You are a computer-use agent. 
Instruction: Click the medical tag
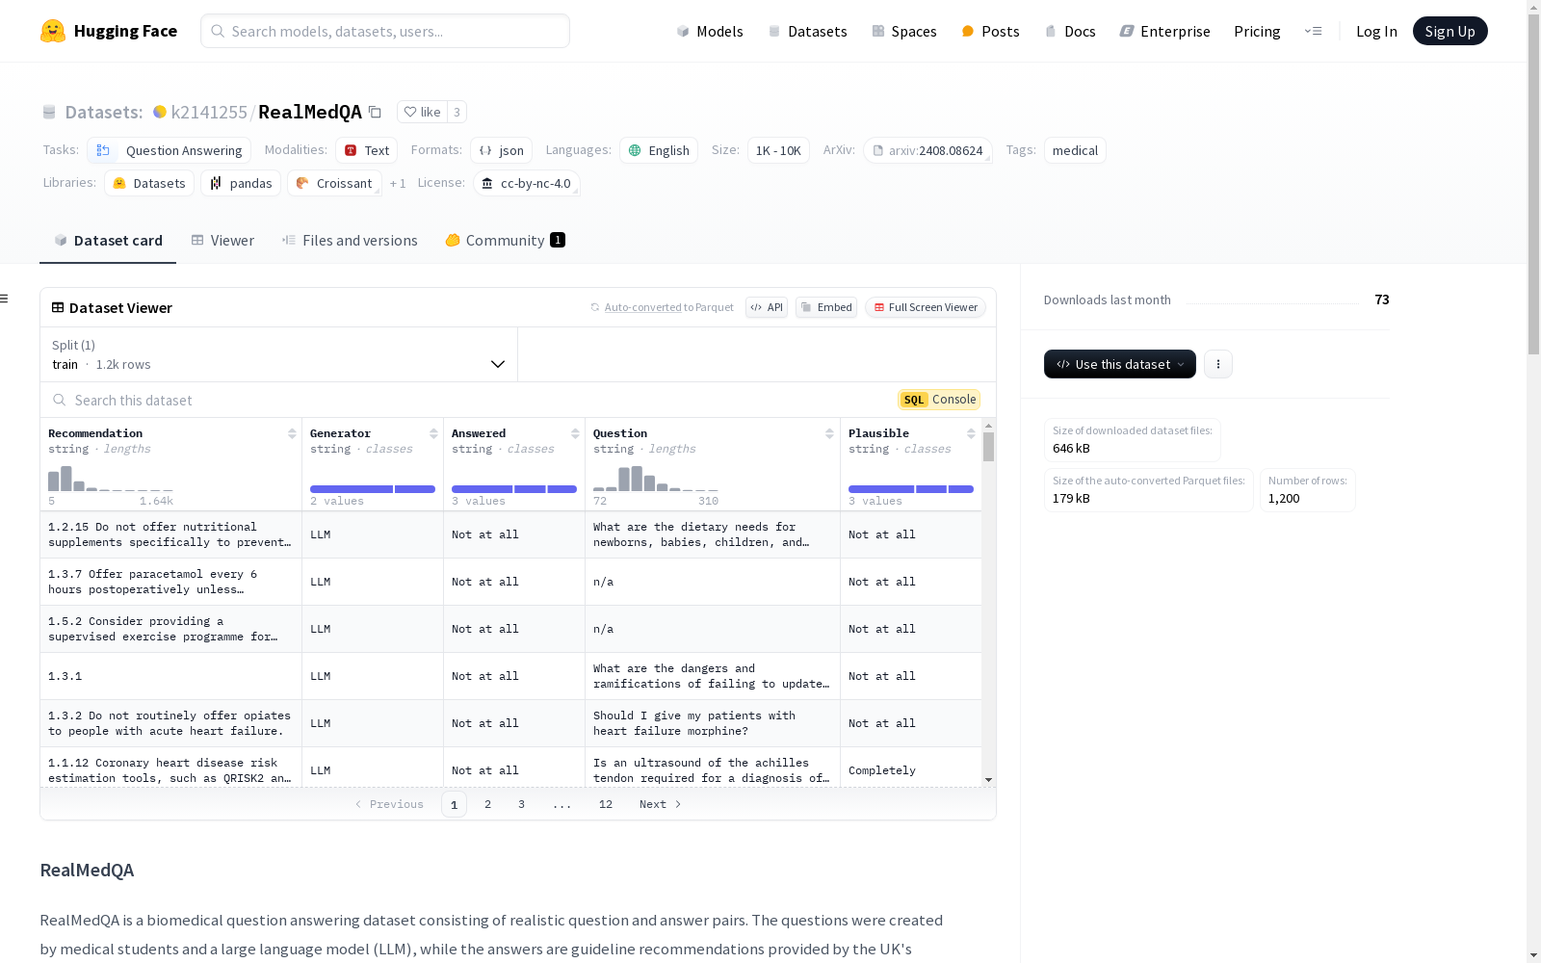[x=1075, y=150]
